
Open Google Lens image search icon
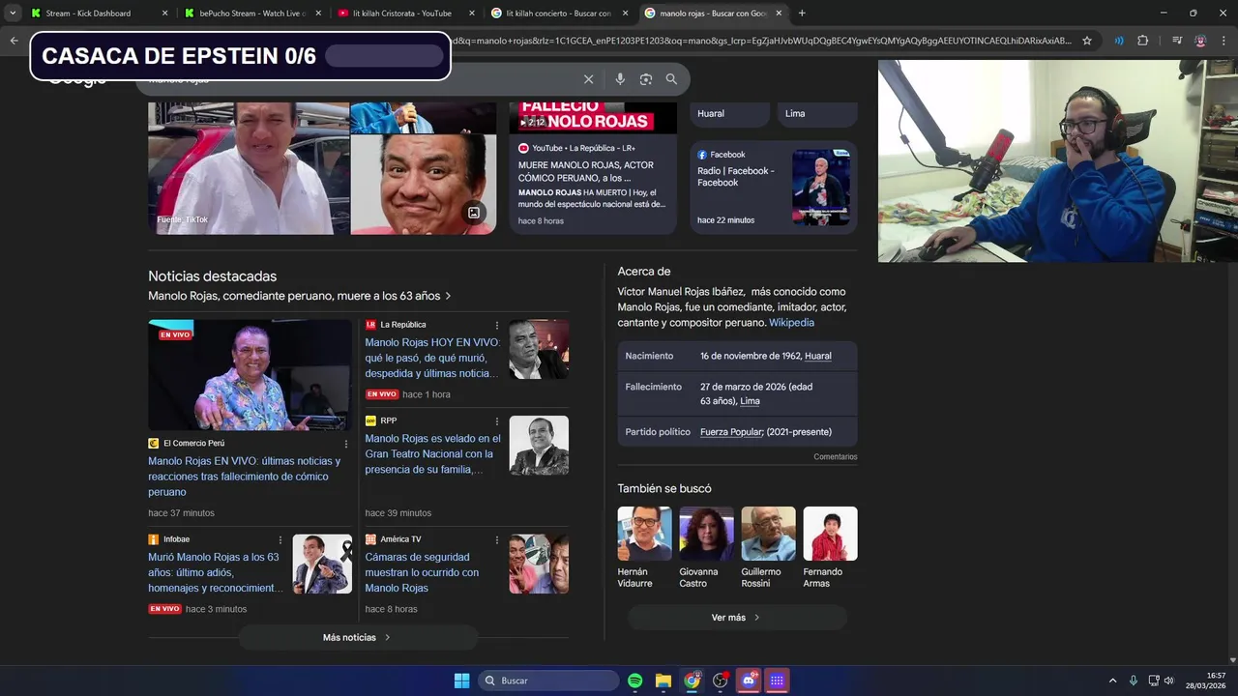[646, 79]
